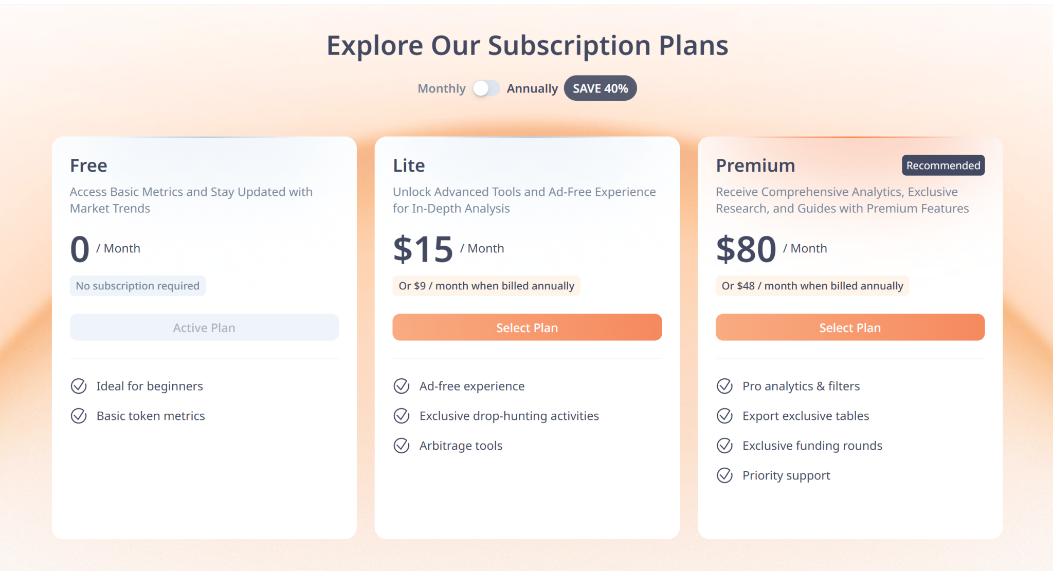Click the $48 billed annually note
Viewport: 1053px width, 571px height.
[812, 286]
